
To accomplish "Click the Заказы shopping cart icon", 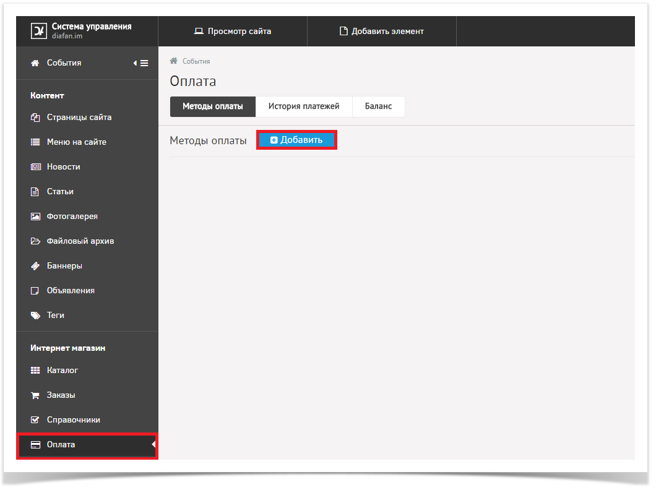I will (x=35, y=395).
